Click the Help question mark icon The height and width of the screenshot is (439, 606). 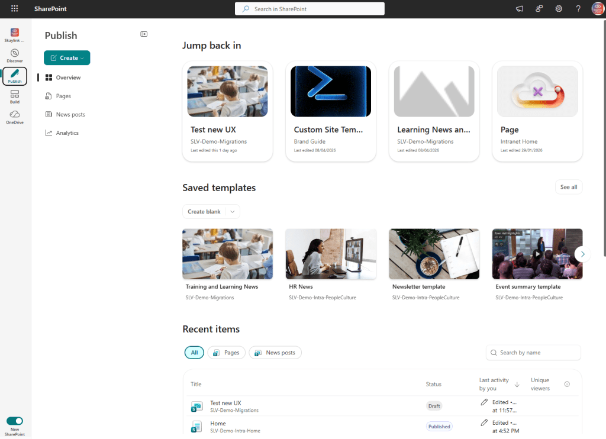click(x=578, y=9)
